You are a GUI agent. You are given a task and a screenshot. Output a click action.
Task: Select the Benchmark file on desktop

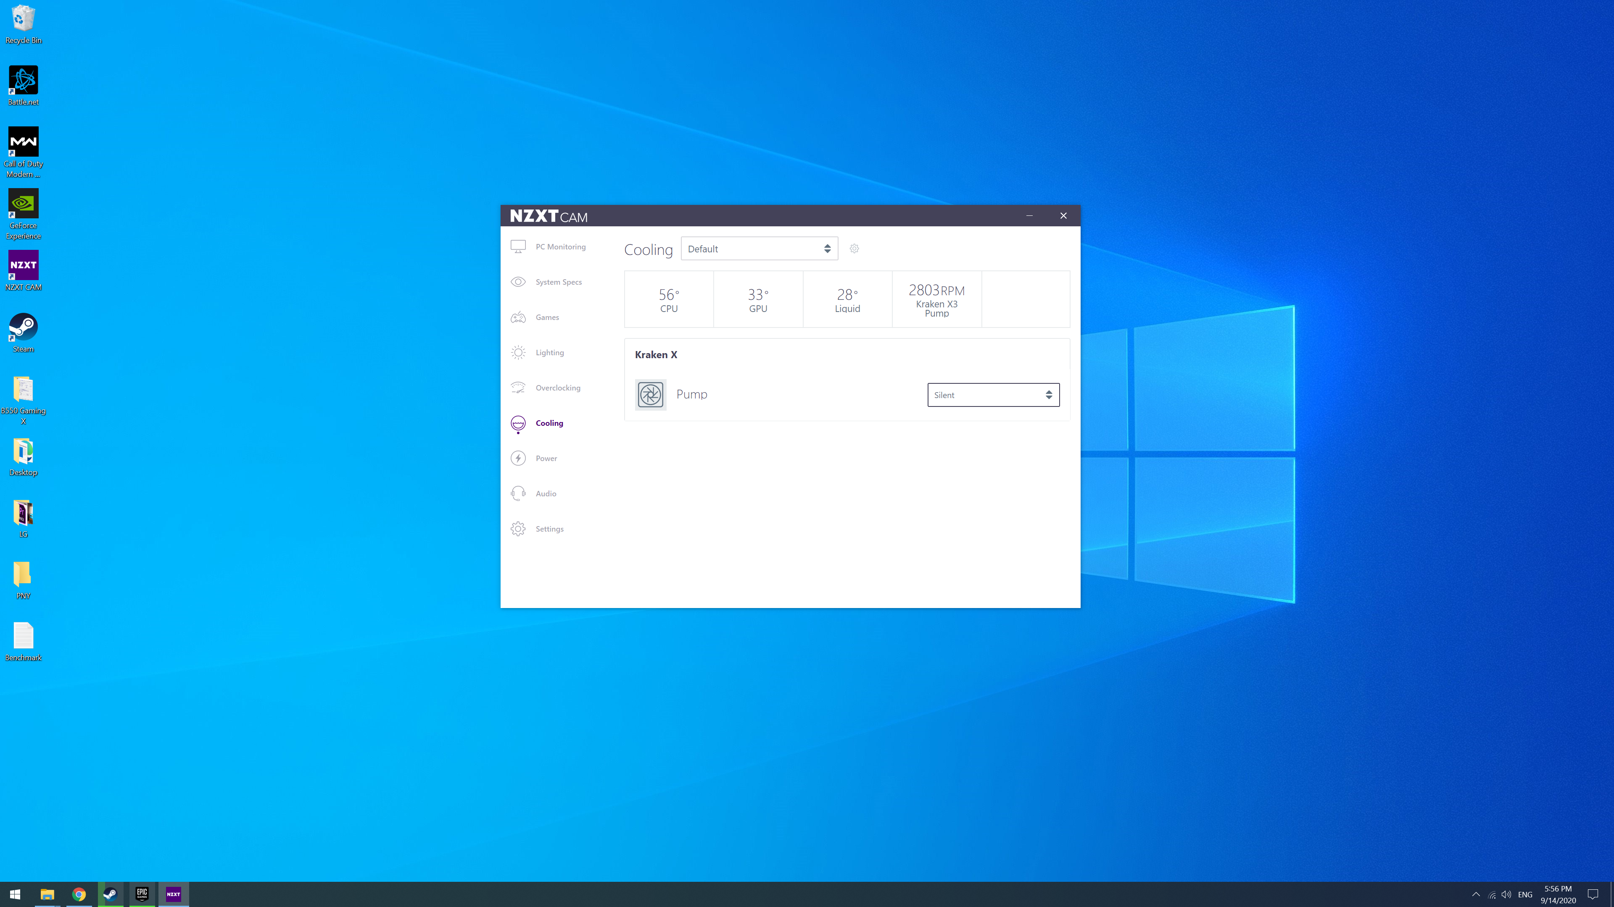click(23, 642)
